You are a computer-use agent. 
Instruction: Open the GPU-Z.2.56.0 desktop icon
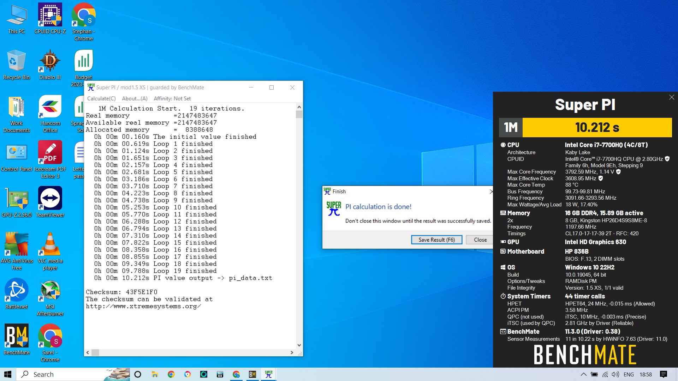[x=17, y=202]
